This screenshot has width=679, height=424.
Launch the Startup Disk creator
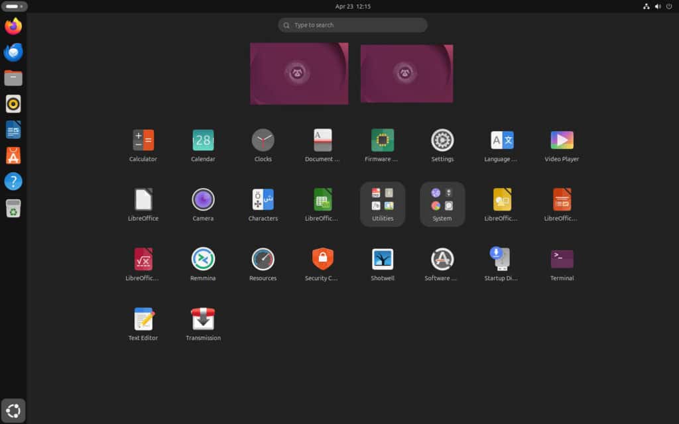coord(502,259)
